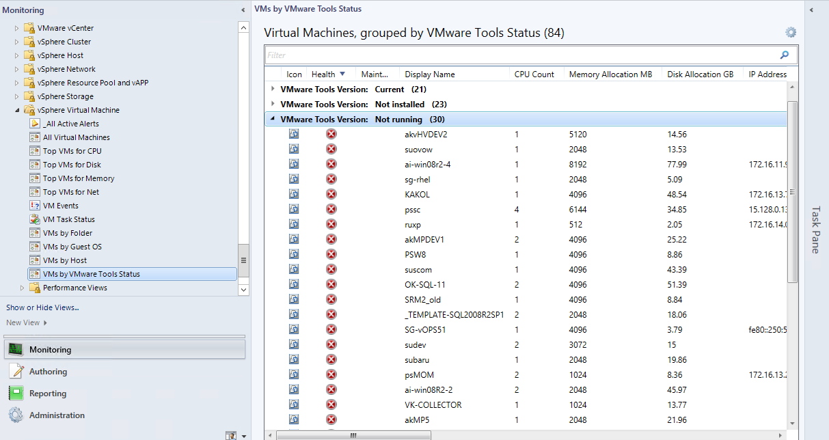The width and height of the screenshot is (829, 440).
Task: Expand the Task Pane arrow
Action: click(811, 10)
